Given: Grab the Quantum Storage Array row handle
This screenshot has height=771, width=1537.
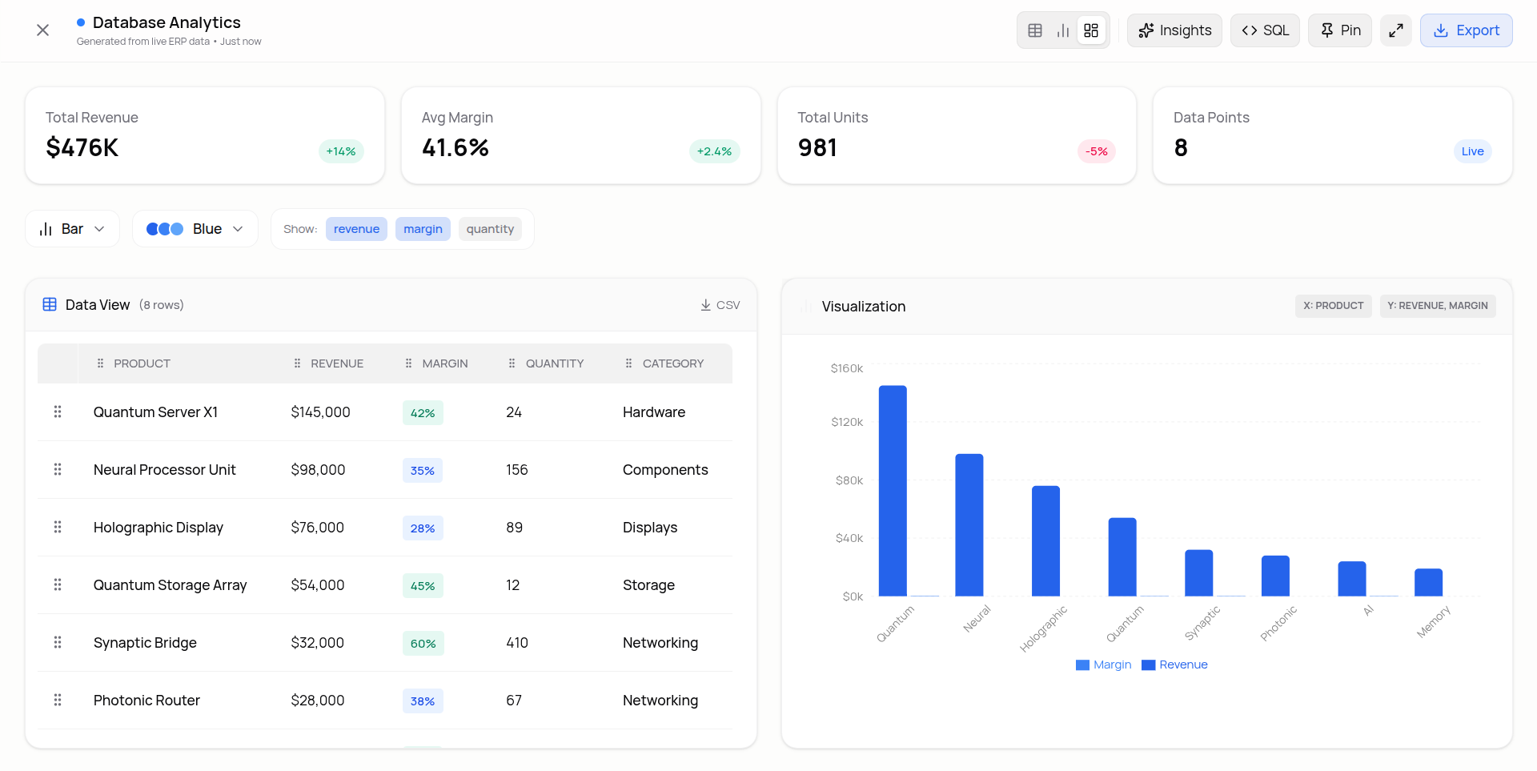Looking at the screenshot, I should pyautogui.click(x=58, y=584).
